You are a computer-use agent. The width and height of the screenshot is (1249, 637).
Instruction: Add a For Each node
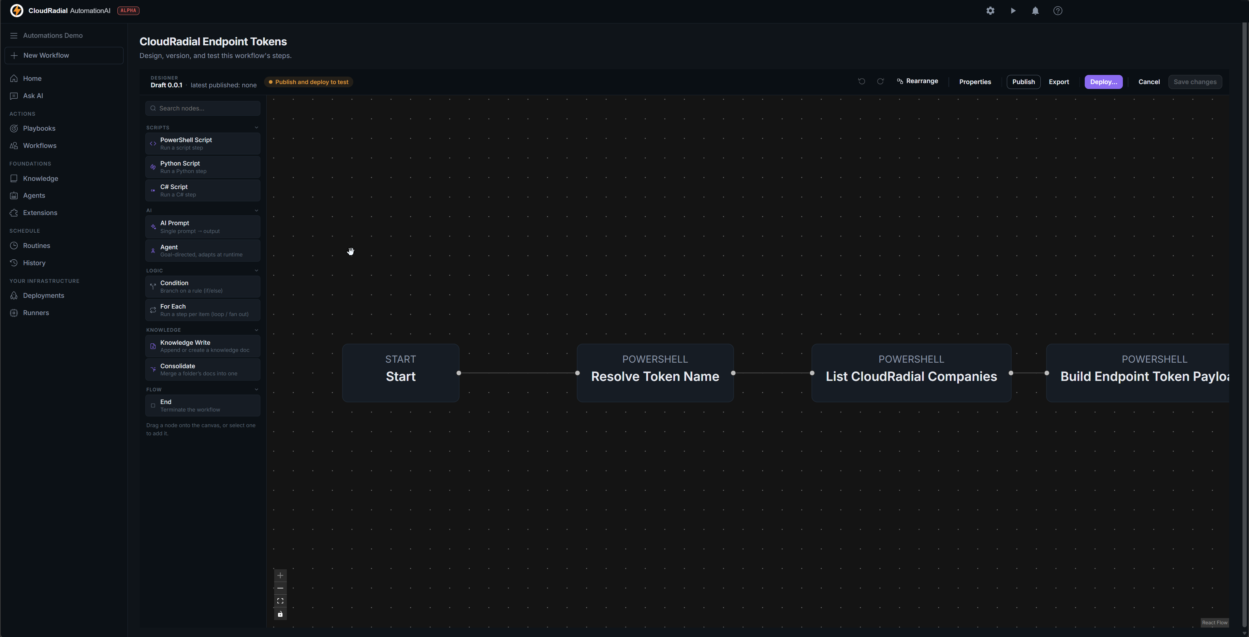point(203,310)
